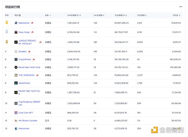Image resolution: width=188 pixels, height=137 pixels.
Task: Open CrypToadz by GREMPLIN link
Action: 29,103
